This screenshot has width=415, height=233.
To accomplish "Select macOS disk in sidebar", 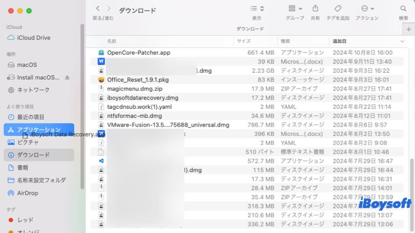I will [39, 65].
